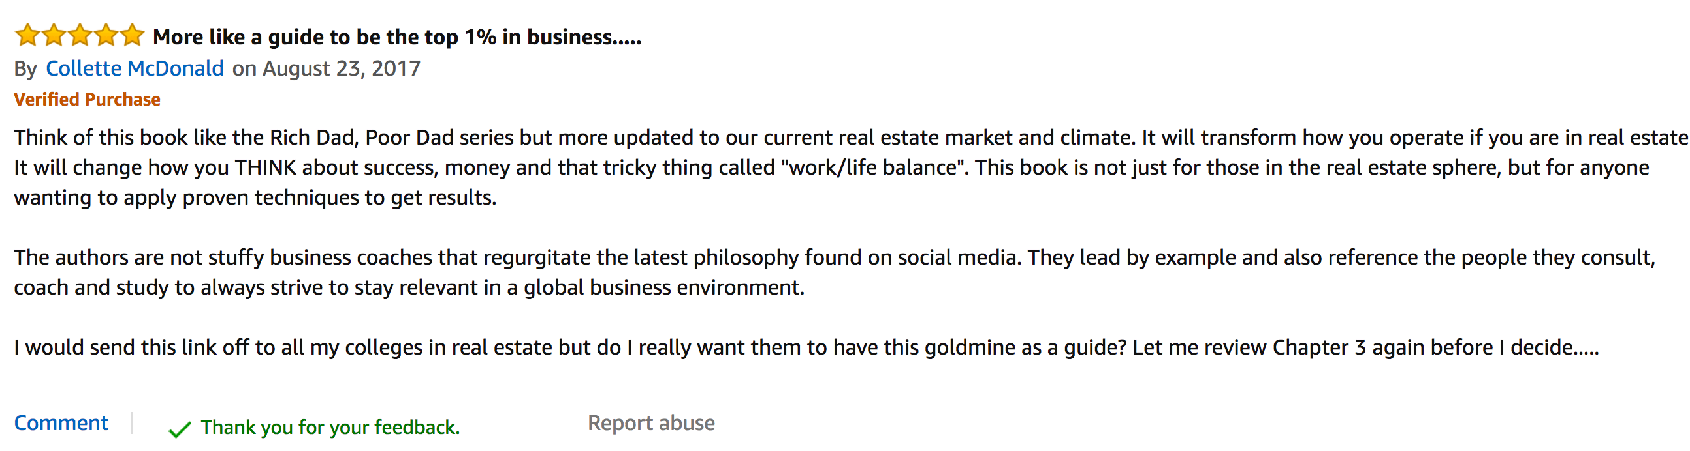Open the review title about top 1%
1690x451 pixels.
396,37
